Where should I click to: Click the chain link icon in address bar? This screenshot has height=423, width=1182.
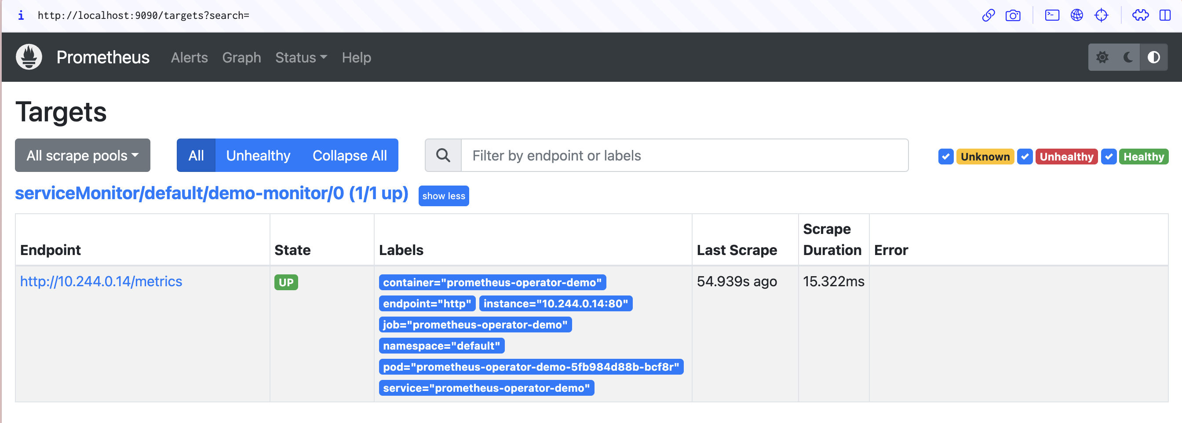tap(988, 15)
